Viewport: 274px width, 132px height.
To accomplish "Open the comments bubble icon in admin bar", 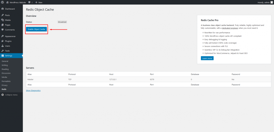I will pyautogui.click(x=29, y=2).
